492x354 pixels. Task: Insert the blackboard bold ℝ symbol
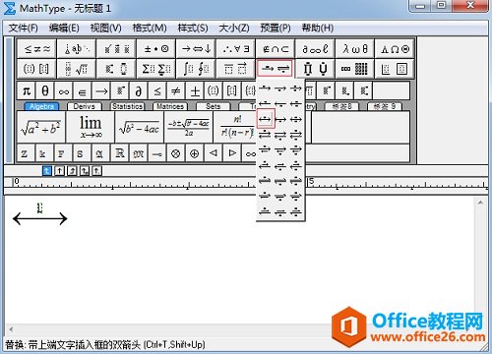(x=120, y=153)
